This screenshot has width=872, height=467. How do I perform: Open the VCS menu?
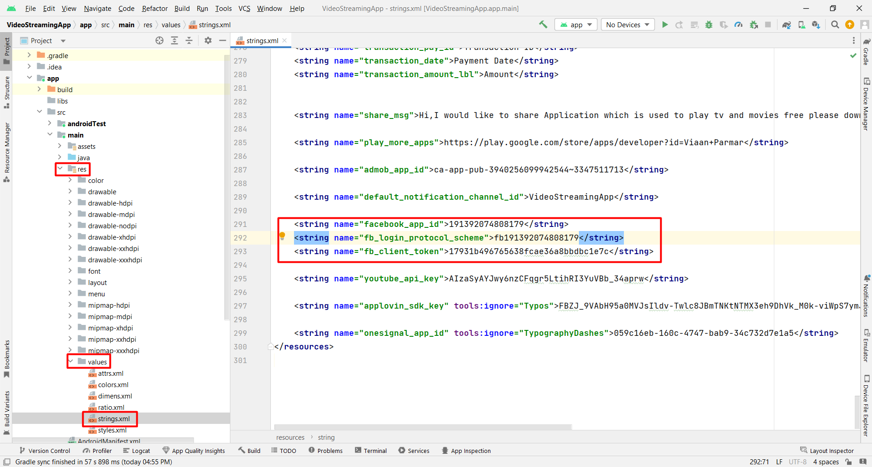(x=244, y=8)
